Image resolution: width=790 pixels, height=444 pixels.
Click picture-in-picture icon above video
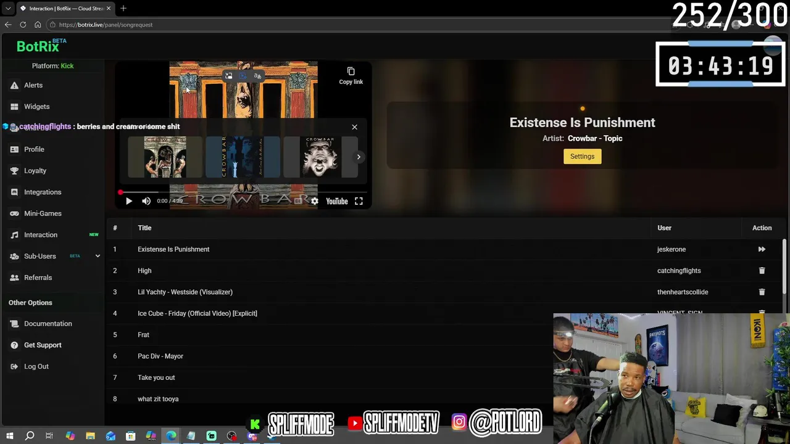pyautogui.click(x=228, y=76)
